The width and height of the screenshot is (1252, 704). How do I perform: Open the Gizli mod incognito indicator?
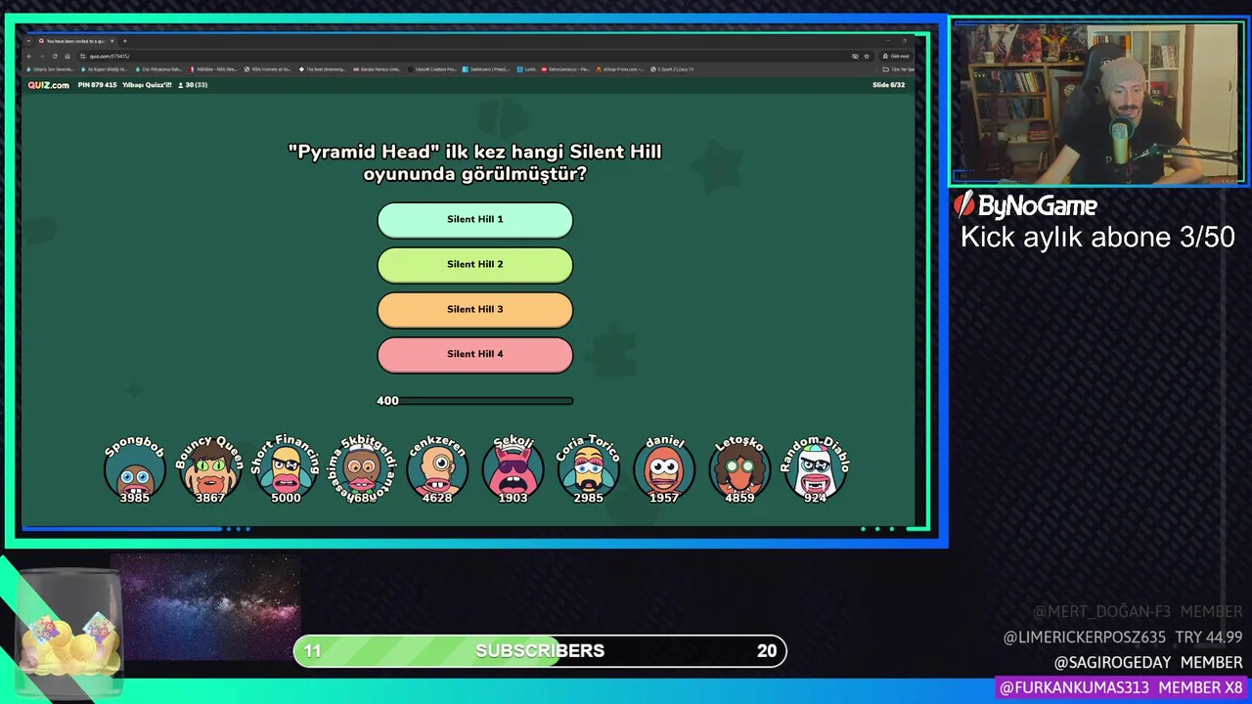click(x=896, y=56)
